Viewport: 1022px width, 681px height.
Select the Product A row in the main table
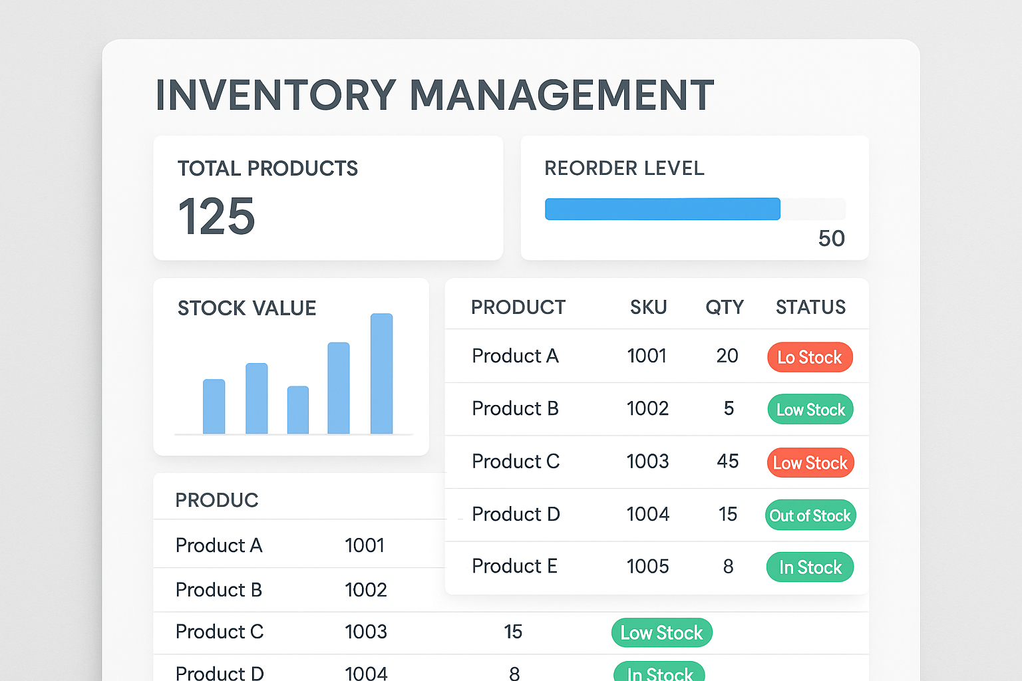(515, 356)
